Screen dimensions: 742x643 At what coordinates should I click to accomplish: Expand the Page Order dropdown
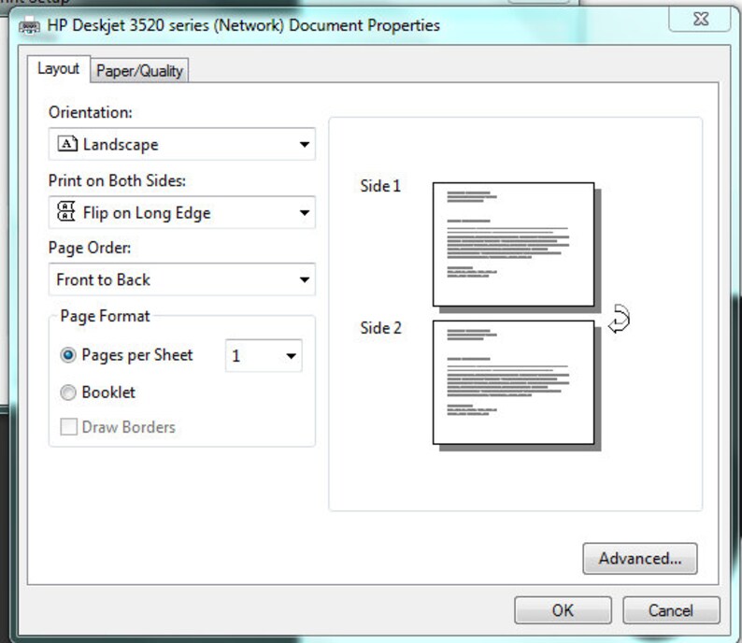pyautogui.click(x=181, y=279)
